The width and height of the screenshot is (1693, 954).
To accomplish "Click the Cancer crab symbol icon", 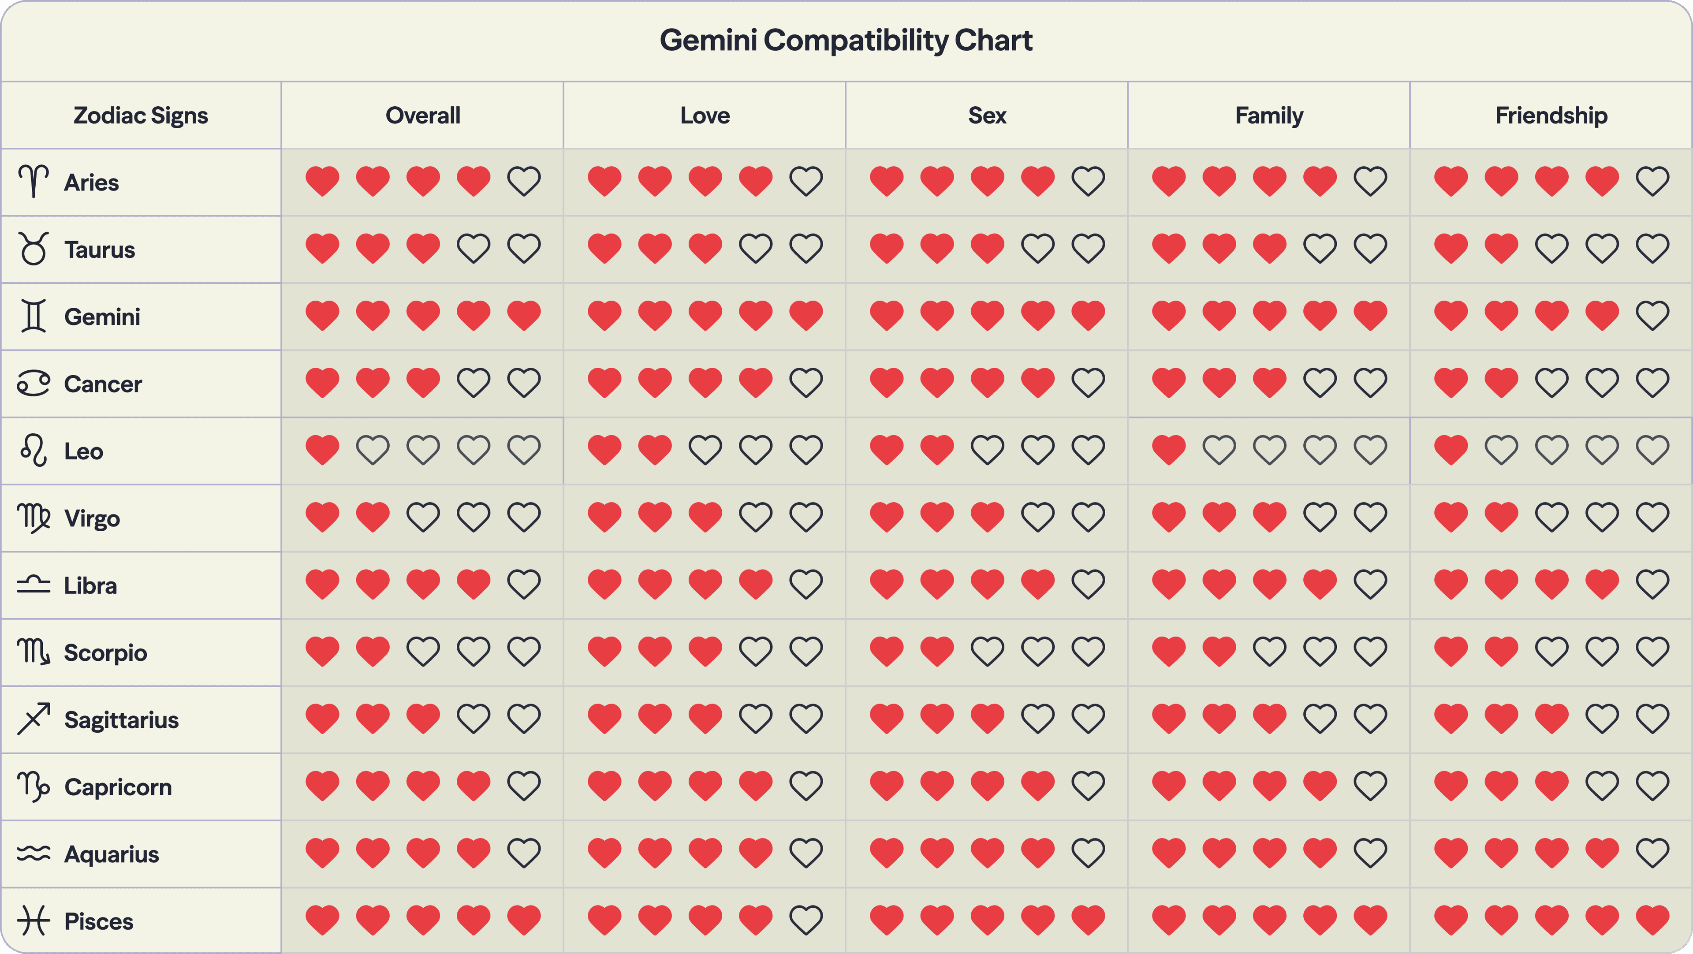I will (x=34, y=384).
